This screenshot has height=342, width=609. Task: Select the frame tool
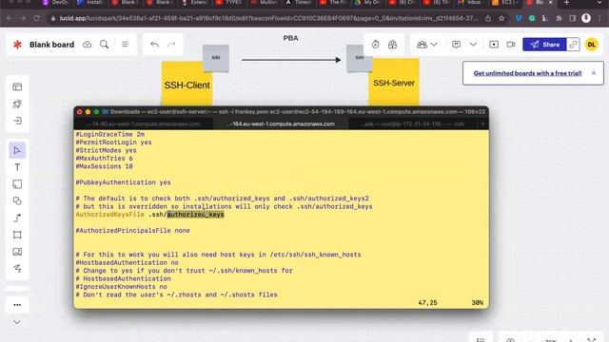point(17,235)
